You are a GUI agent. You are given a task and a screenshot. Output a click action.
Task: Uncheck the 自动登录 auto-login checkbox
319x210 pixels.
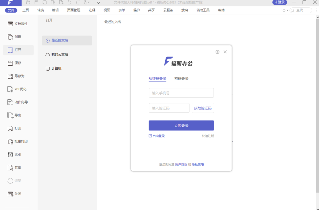(150, 136)
